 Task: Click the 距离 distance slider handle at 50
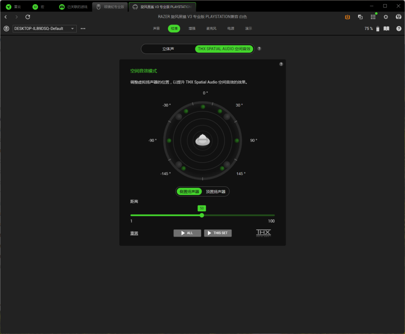click(x=202, y=215)
